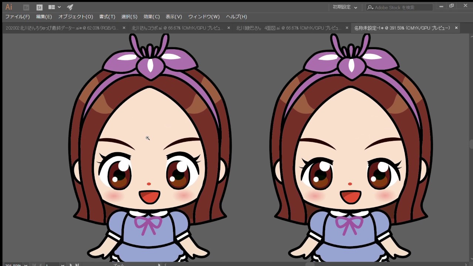473x266 pixels.
Task: Click the Adobe Stock search magnifier icon
Action: click(370, 7)
